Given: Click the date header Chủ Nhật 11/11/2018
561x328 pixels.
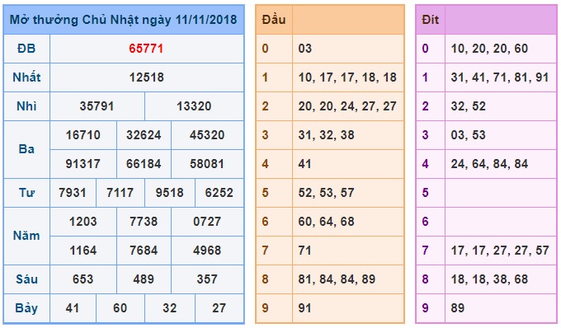Looking at the screenshot, I should coord(124,20).
